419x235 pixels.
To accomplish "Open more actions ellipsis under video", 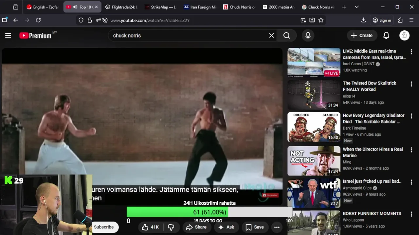I will (x=277, y=227).
